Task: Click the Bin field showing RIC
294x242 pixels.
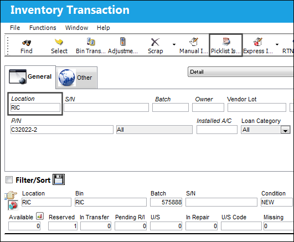Action: point(111,202)
